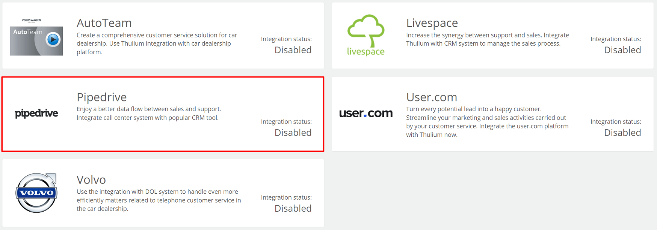Click Pipedrive's Disabled status value
The width and height of the screenshot is (657, 230).
click(293, 133)
